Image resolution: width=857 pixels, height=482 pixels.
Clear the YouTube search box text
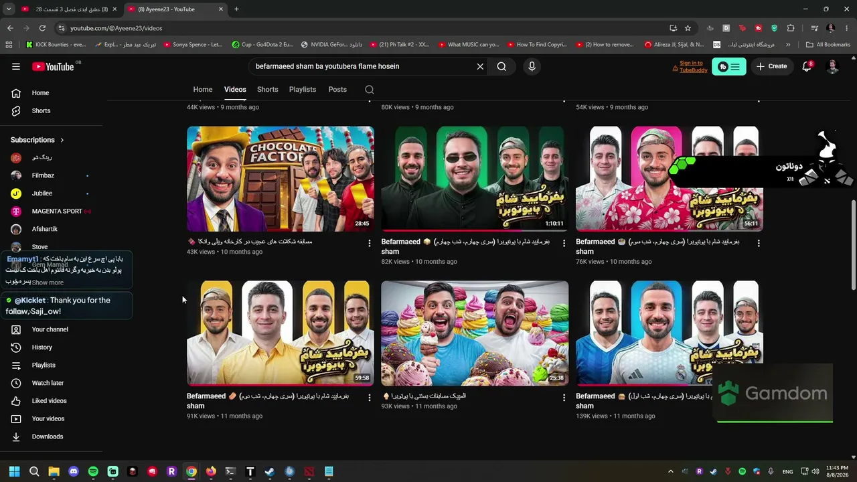[479, 66]
